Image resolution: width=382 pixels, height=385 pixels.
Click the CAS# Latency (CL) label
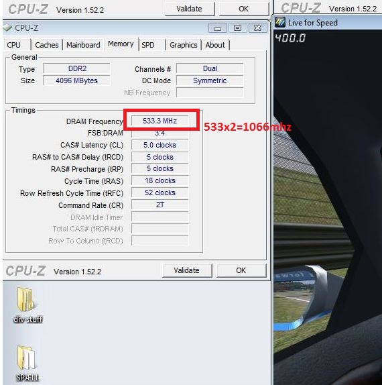click(92, 145)
